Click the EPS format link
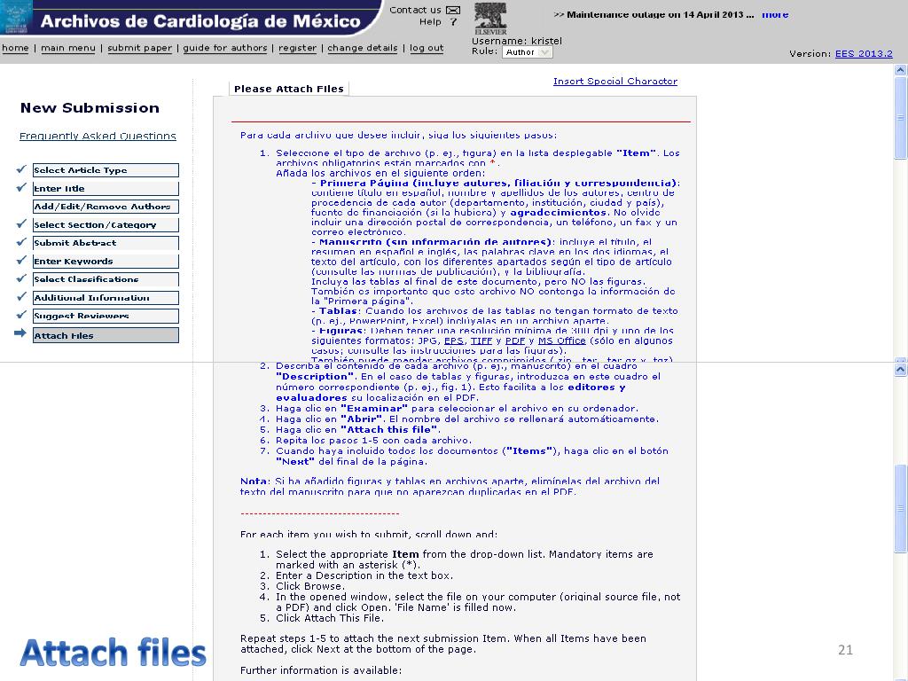908x681 pixels. (453, 341)
